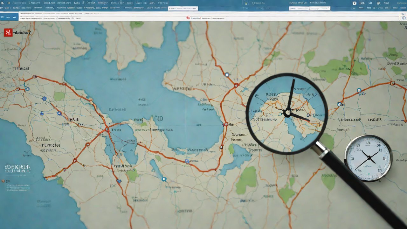
Task: Click the white rounded square toolbar icon
Action: pyautogui.click(x=355, y=3)
